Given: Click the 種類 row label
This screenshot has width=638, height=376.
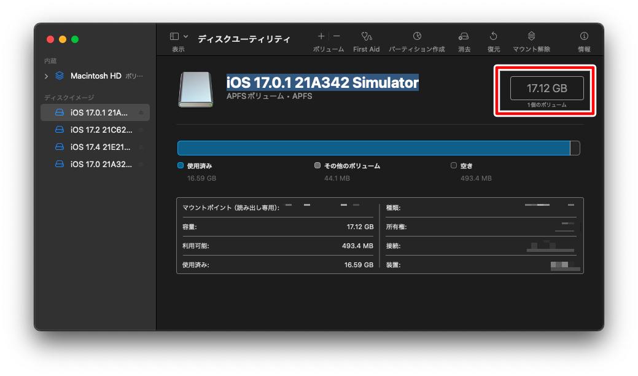Looking at the screenshot, I should pos(394,208).
